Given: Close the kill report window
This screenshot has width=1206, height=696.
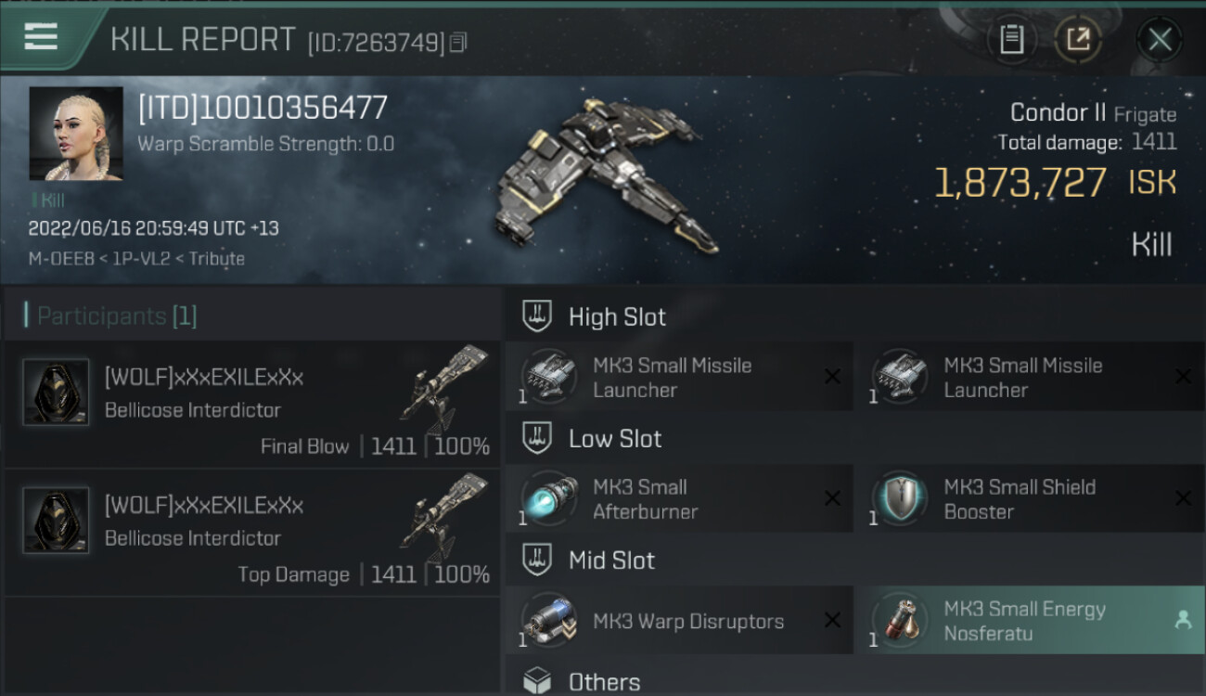Looking at the screenshot, I should click(1160, 39).
